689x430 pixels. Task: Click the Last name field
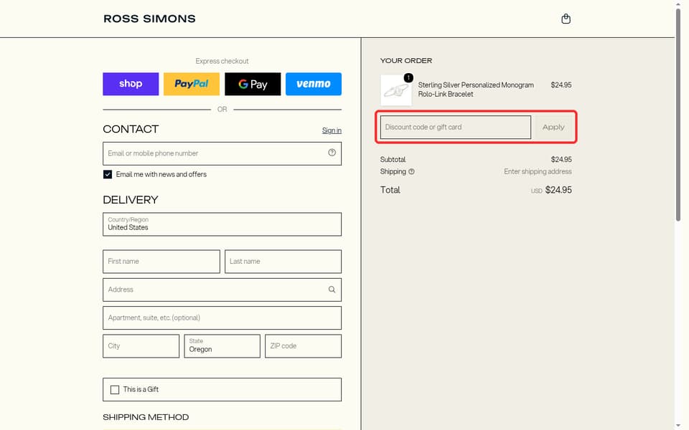pyautogui.click(x=283, y=262)
